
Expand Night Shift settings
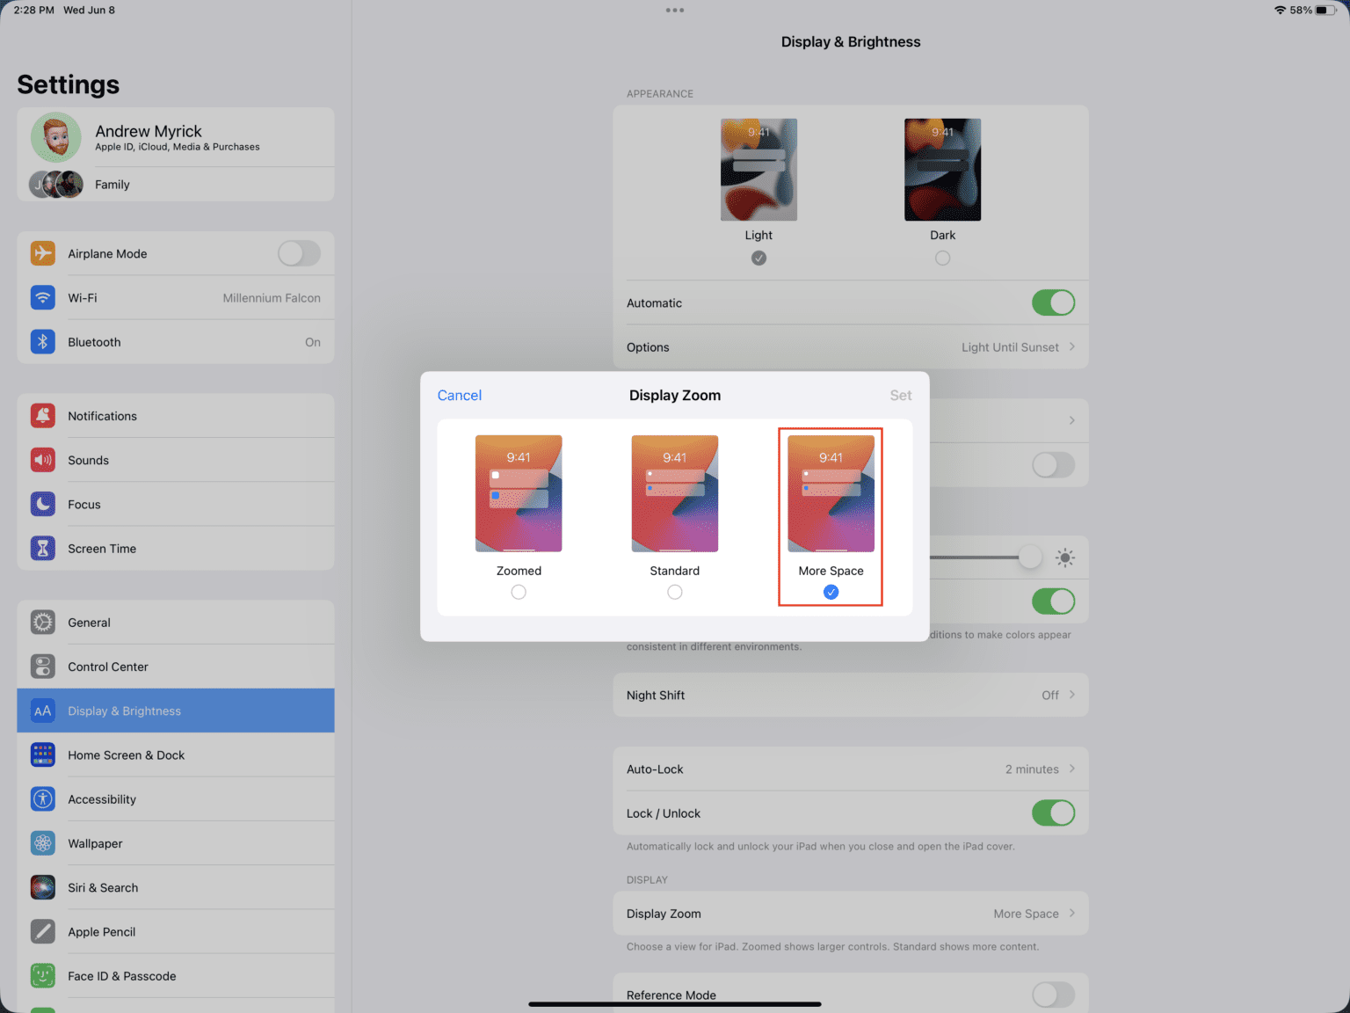[x=850, y=695]
